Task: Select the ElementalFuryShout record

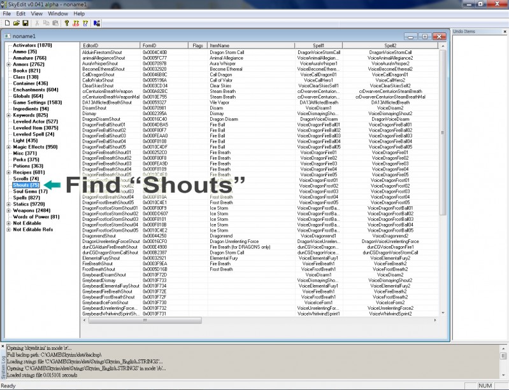Action: [x=259, y=258]
